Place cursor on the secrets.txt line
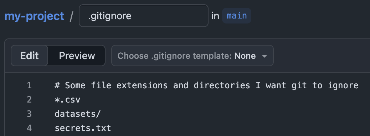Viewport: 370px width, 136px height. 83,128
